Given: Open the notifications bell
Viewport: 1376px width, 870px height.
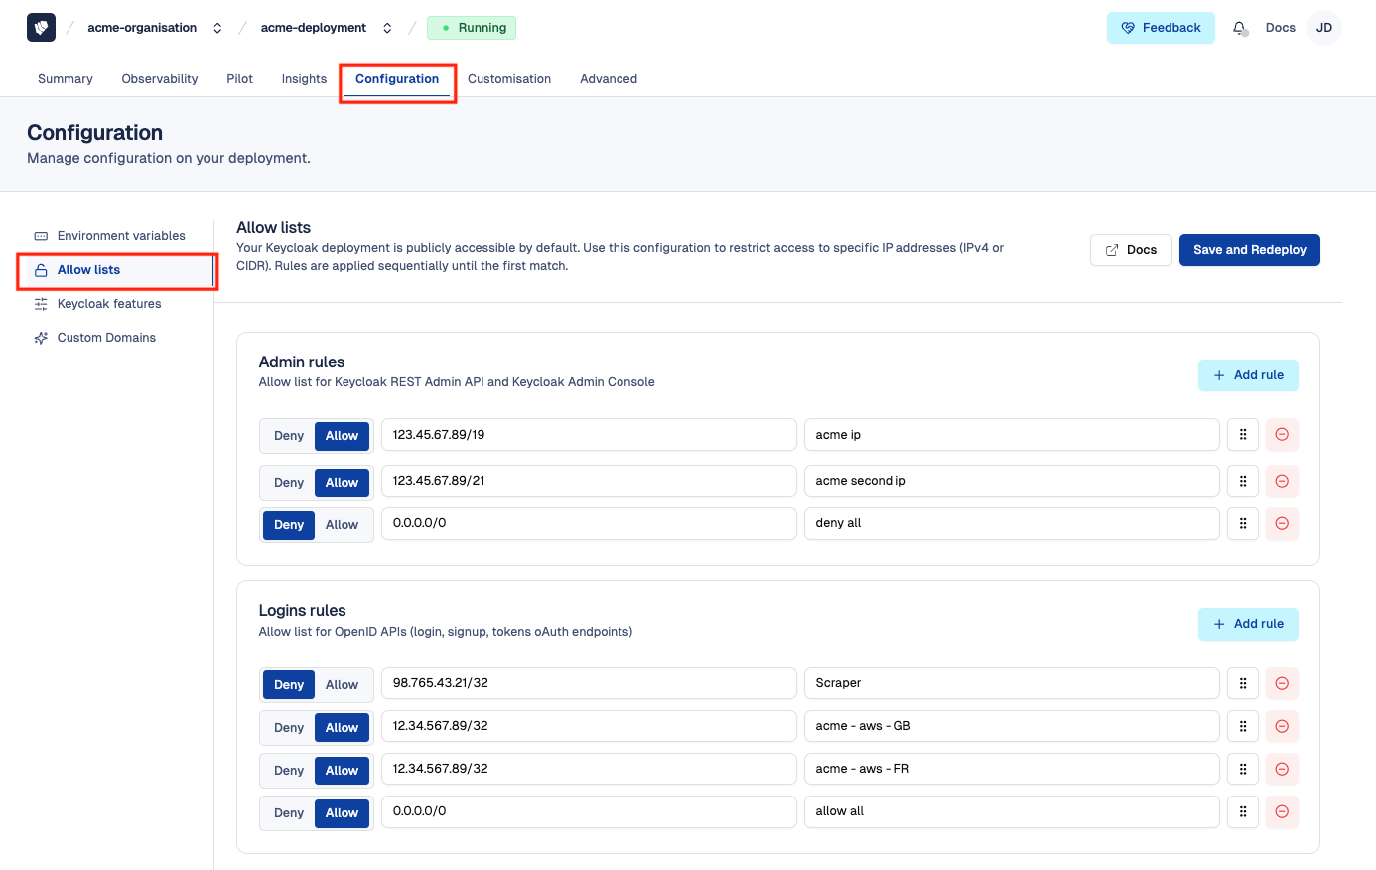Looking at the screenshot, I should coord(1239,28).
